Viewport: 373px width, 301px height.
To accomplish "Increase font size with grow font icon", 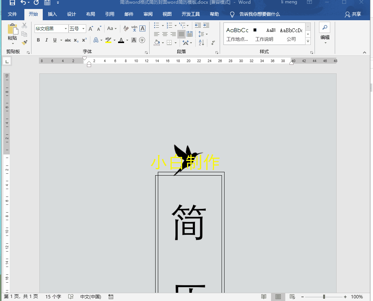I will (91, 29).
